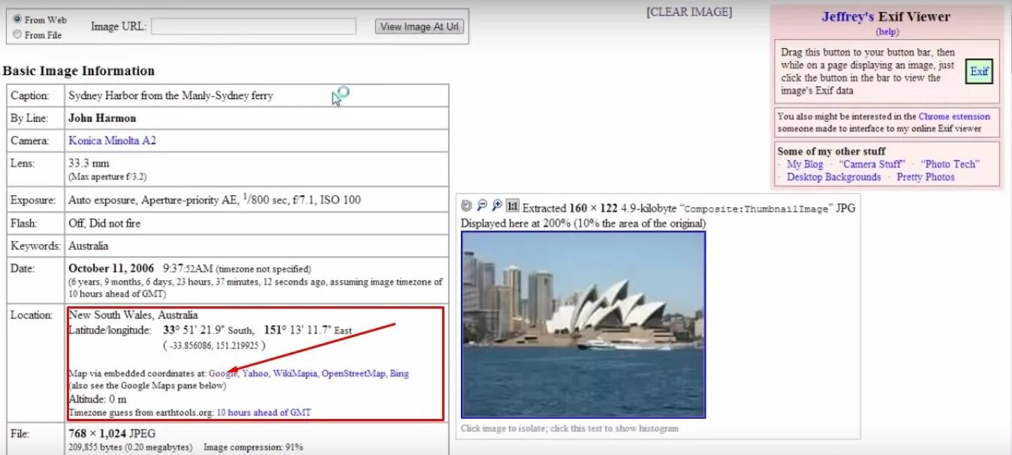Screen dimensions: 1012x455
Task: Open the Camera Stuff link
Action: [x=872, y=164]
